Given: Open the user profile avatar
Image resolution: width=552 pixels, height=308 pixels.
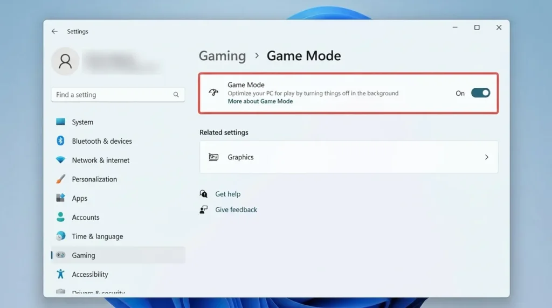Looking at the screenshot, I should (x=65, y=61).
